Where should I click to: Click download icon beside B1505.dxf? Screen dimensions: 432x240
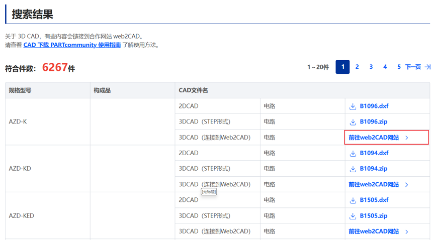[353, 200]
